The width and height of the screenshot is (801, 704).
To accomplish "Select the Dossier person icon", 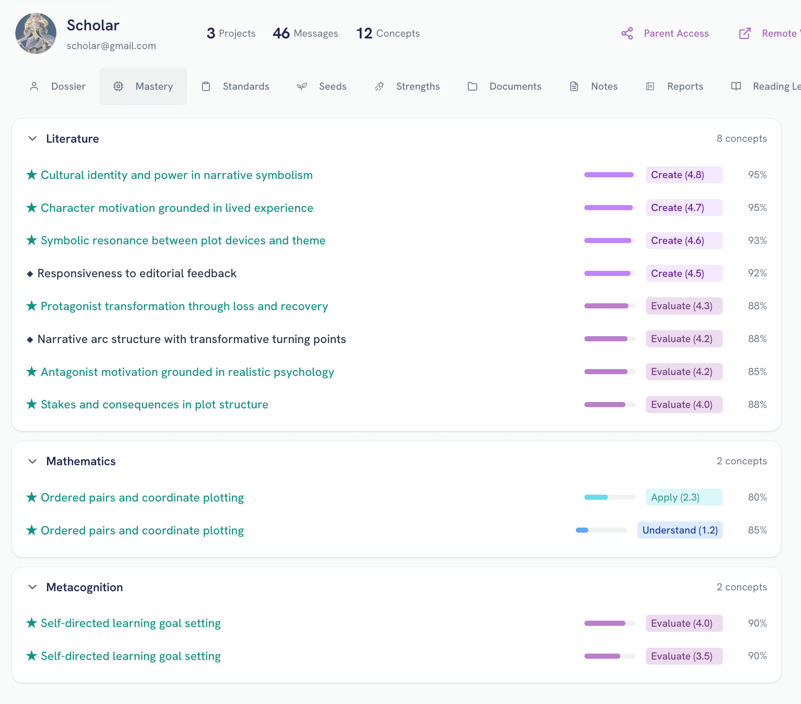I will point(34,86).
